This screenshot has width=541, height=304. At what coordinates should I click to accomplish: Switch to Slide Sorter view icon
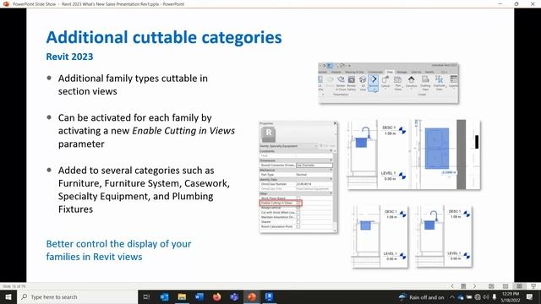pyautogui.click(x=505, y=286)
